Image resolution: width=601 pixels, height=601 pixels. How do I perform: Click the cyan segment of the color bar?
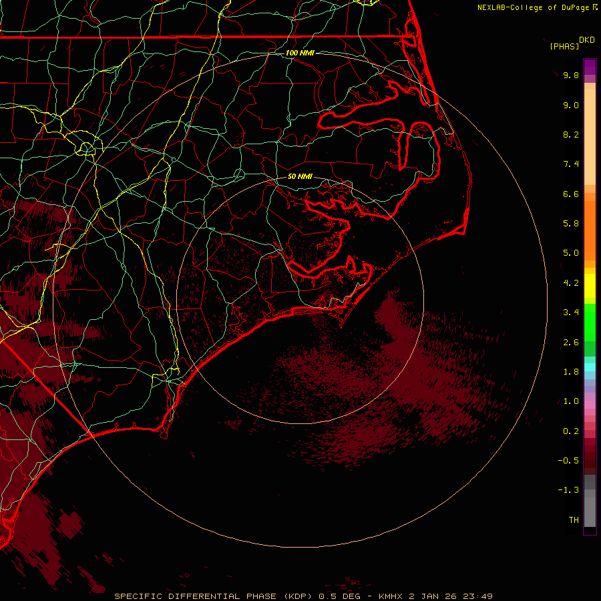(590, 367)
